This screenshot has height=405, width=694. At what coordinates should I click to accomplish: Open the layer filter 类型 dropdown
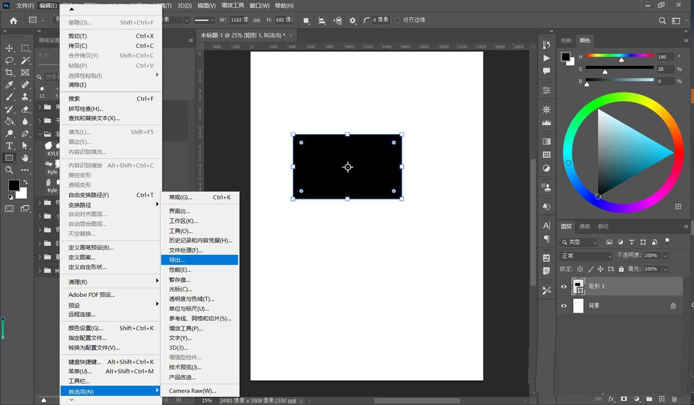(579, 242)
